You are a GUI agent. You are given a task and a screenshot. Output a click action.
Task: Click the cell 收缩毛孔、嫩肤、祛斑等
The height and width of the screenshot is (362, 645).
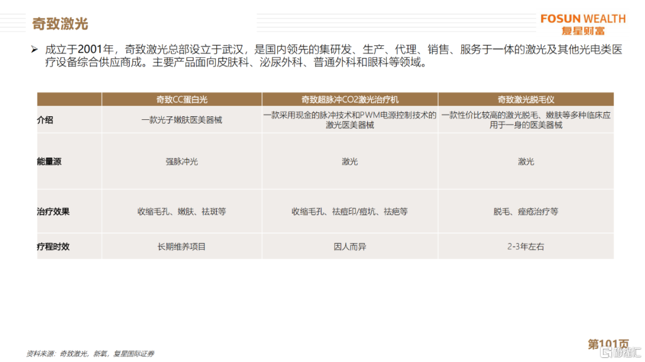tap(182, 212)
